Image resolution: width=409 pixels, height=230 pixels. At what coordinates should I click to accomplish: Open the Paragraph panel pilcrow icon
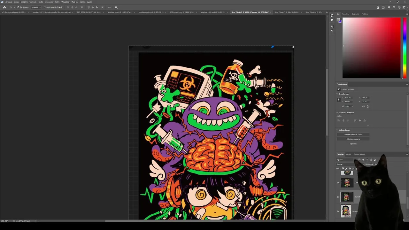[x=332, y=31]
